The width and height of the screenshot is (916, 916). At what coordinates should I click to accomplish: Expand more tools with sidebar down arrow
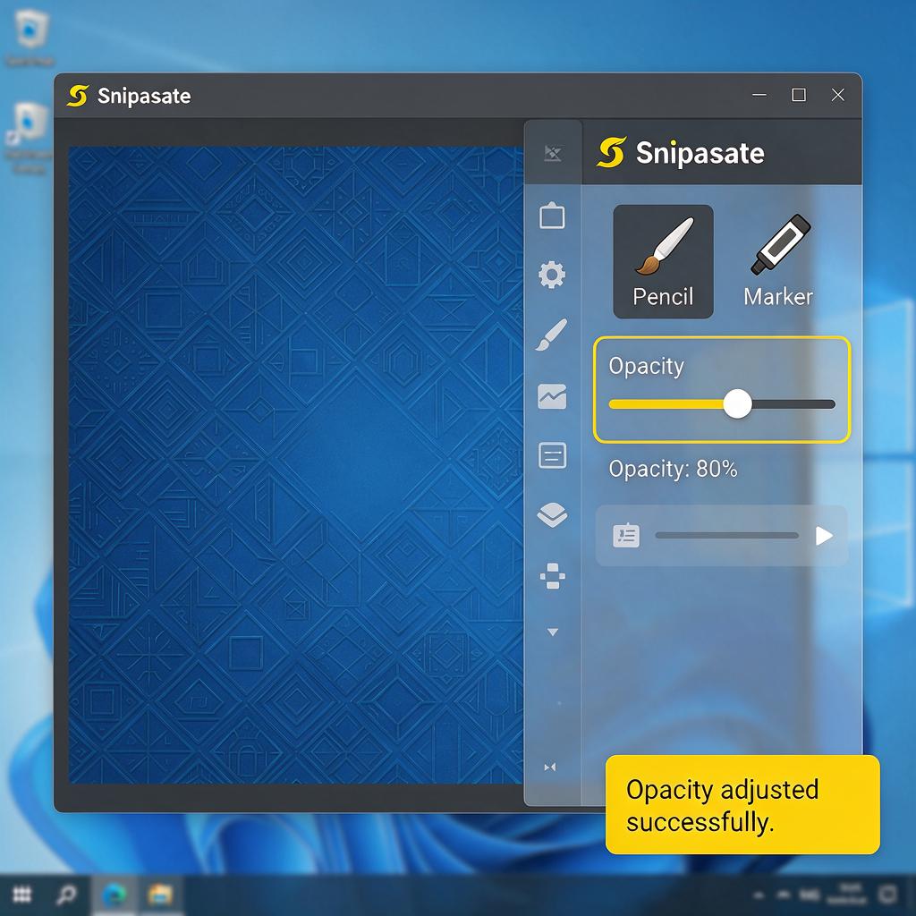[553, 632]
